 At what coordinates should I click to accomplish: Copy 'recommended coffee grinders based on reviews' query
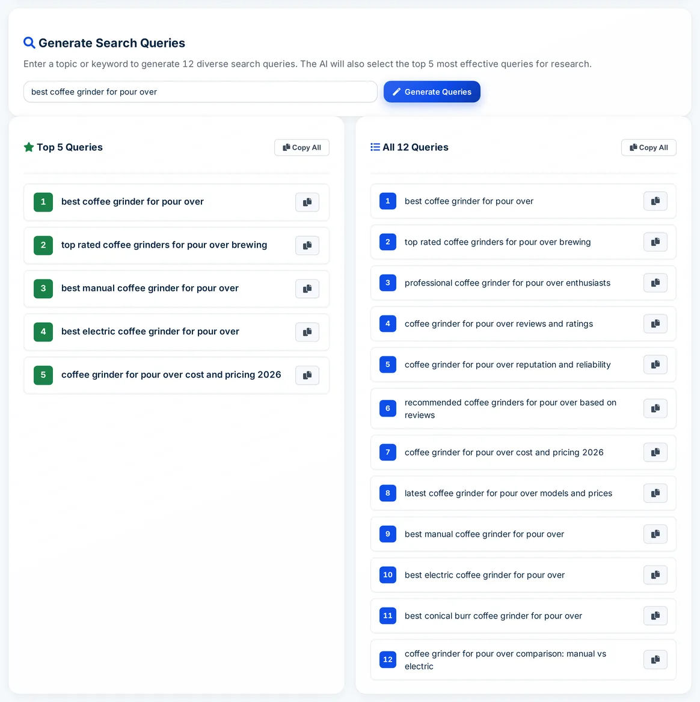pyautogui.click(x=655, y=408)
